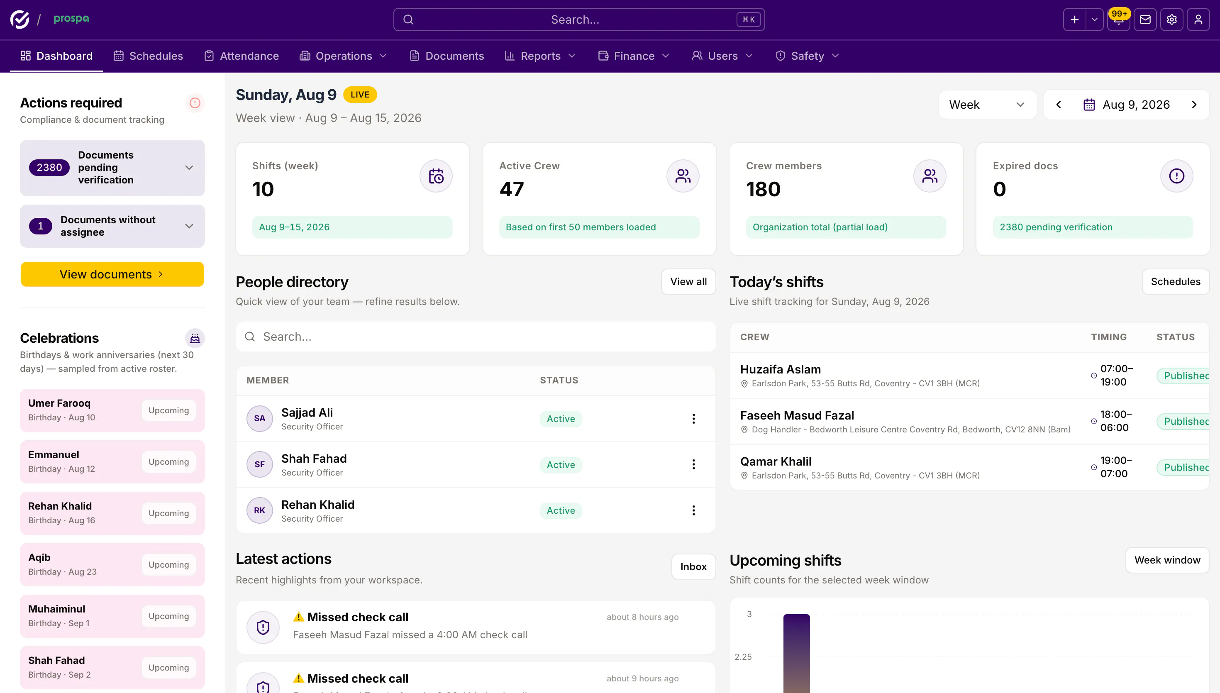Open the dropdown arrow next to plus
The image size is (1220, 693).
click(x=1094, y=20)
